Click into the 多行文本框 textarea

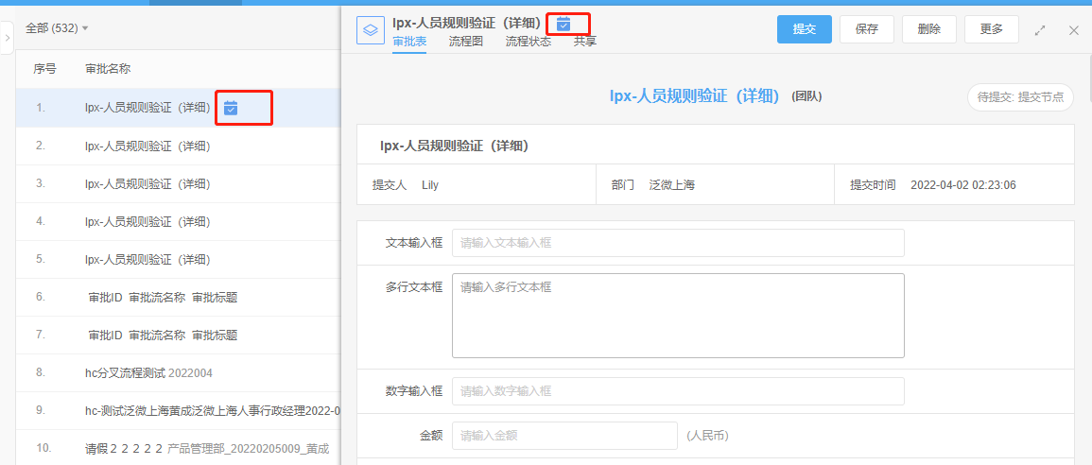(x=678, y=316)
